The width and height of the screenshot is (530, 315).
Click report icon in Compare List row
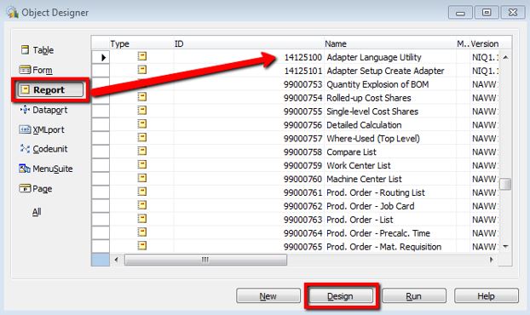click(142, 151)
